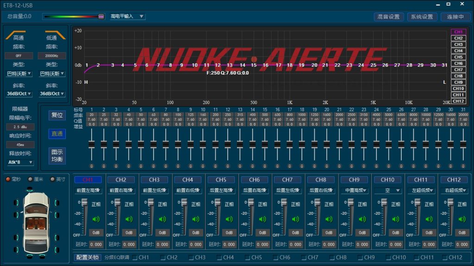Image resolution: width=474 pixels, height=266 pixels.
Task: Mute the CH1 speaker icon
Action: [96, 219]
